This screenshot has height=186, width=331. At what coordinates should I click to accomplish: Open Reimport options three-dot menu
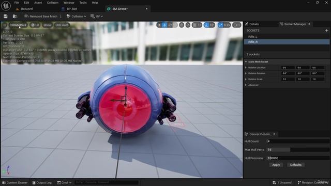point(61,16)
